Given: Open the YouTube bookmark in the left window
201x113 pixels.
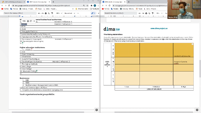Looking at the screenshot, I should (x=5, y=9).
